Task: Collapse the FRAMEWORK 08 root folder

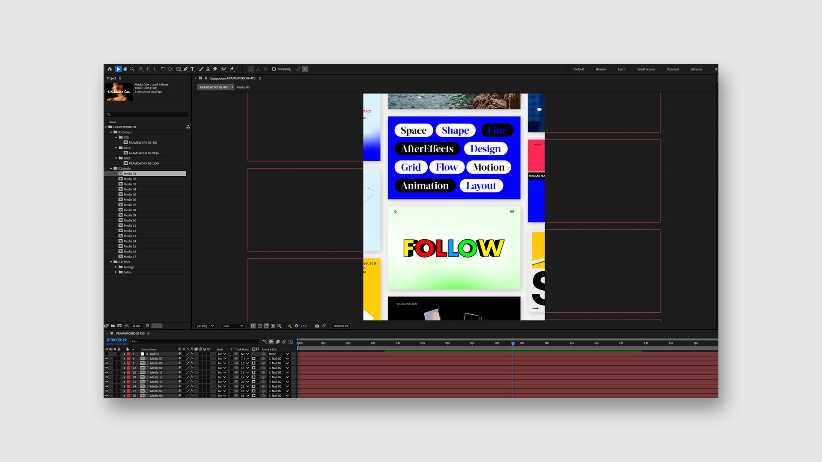Action: tap(106, 127)
